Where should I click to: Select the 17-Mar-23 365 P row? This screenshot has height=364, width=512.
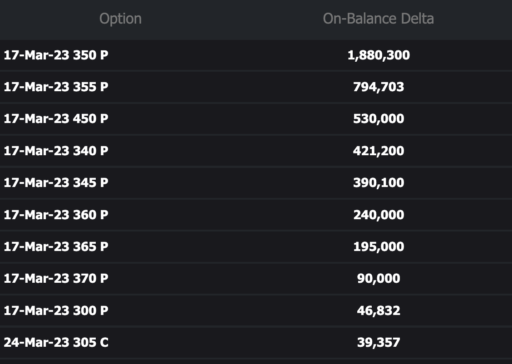click(x=56, y=246)
